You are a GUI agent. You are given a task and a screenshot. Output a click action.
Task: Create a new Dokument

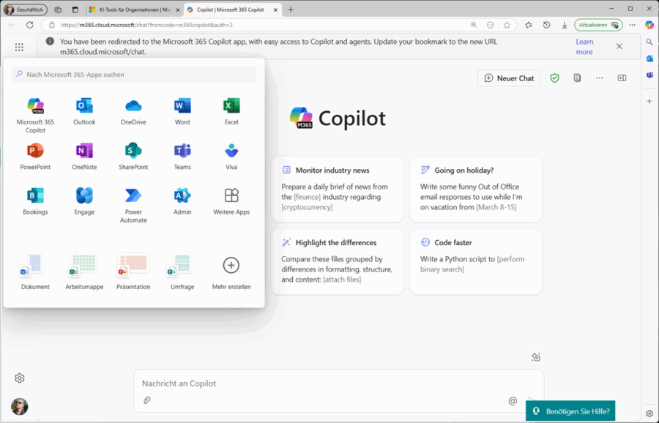35,272
